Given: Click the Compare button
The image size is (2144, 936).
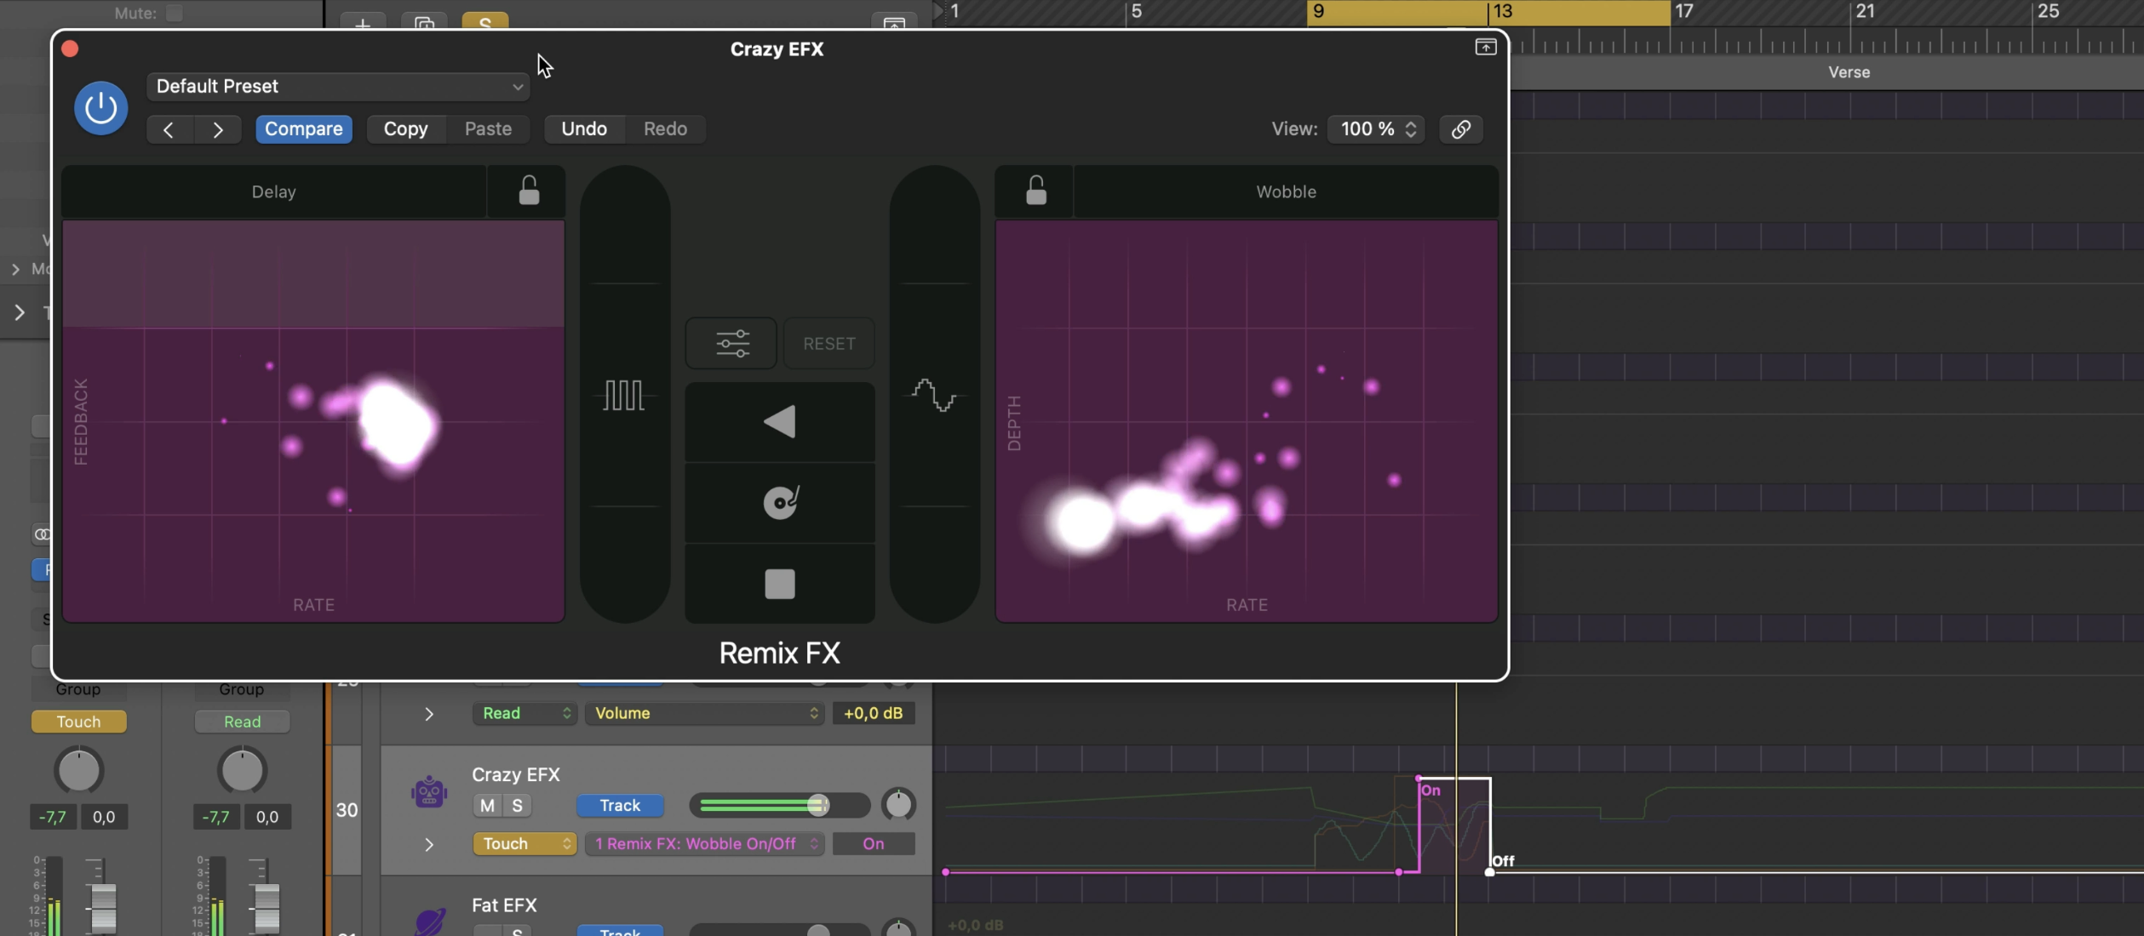Looking at the screenshot, I should click(x=303, y=129).
